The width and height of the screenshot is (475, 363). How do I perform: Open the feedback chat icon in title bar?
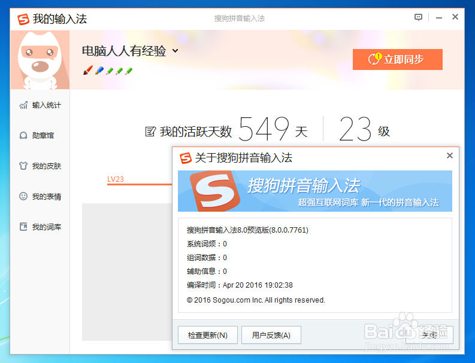pyautogui.click(x=418, y=17)
